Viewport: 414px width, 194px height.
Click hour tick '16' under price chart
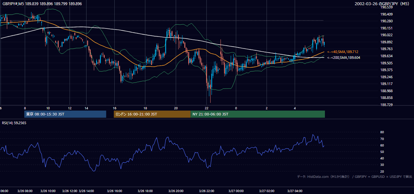point(114,108)
